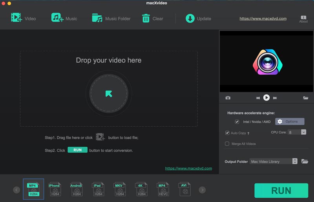The height and width of the screenshot is (202, 314).
Task: Open snapshot folder below preview
Action: (x=306, y=98)
